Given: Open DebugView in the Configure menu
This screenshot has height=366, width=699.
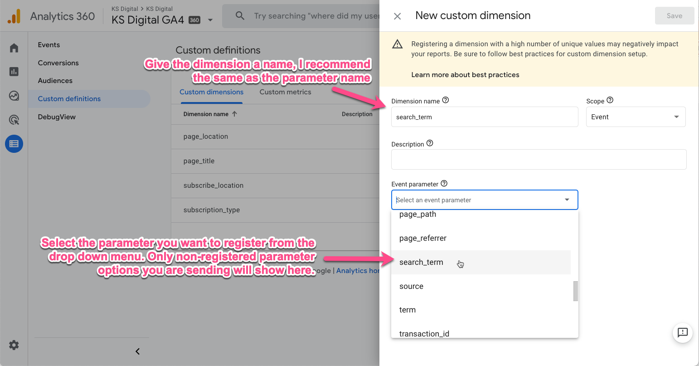Looking at the screenshot, I should [57, 117].
